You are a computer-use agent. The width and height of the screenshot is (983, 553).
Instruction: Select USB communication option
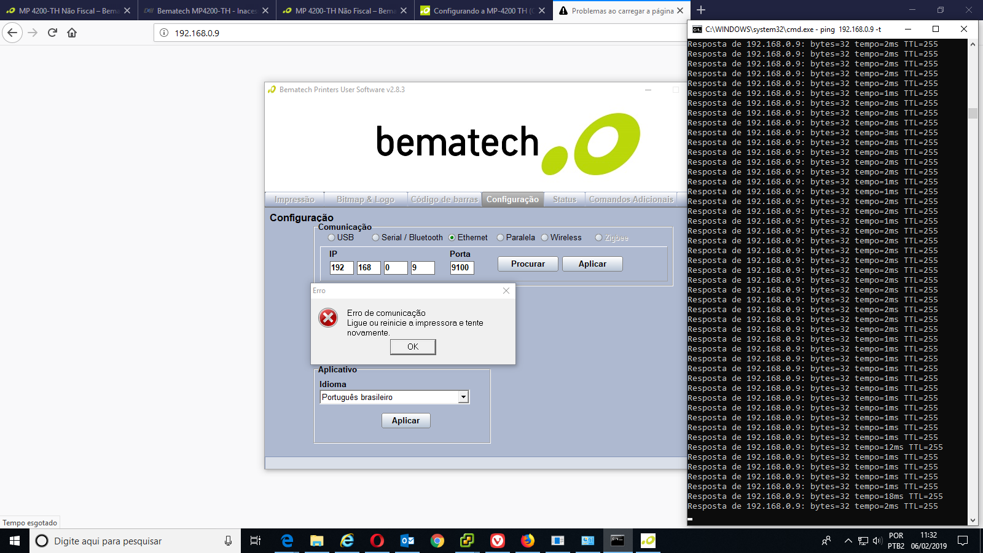tap(332, 238)
